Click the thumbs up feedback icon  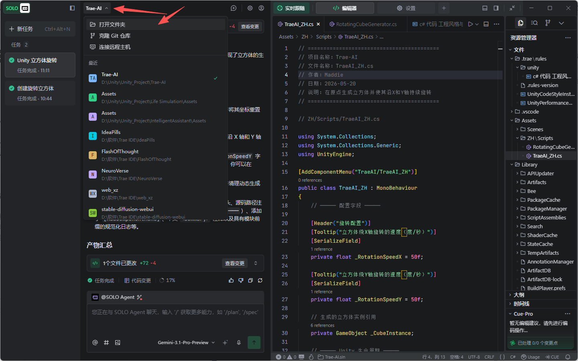click(x=231, y=280)
